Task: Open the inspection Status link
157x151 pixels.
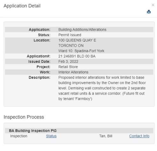Action: click(x=51, y=136)
